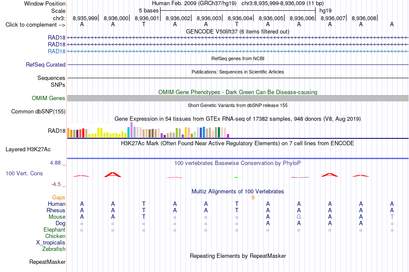Click the green PhyloP conservation mark
The image size is (409, 272).
coord(236,177)
